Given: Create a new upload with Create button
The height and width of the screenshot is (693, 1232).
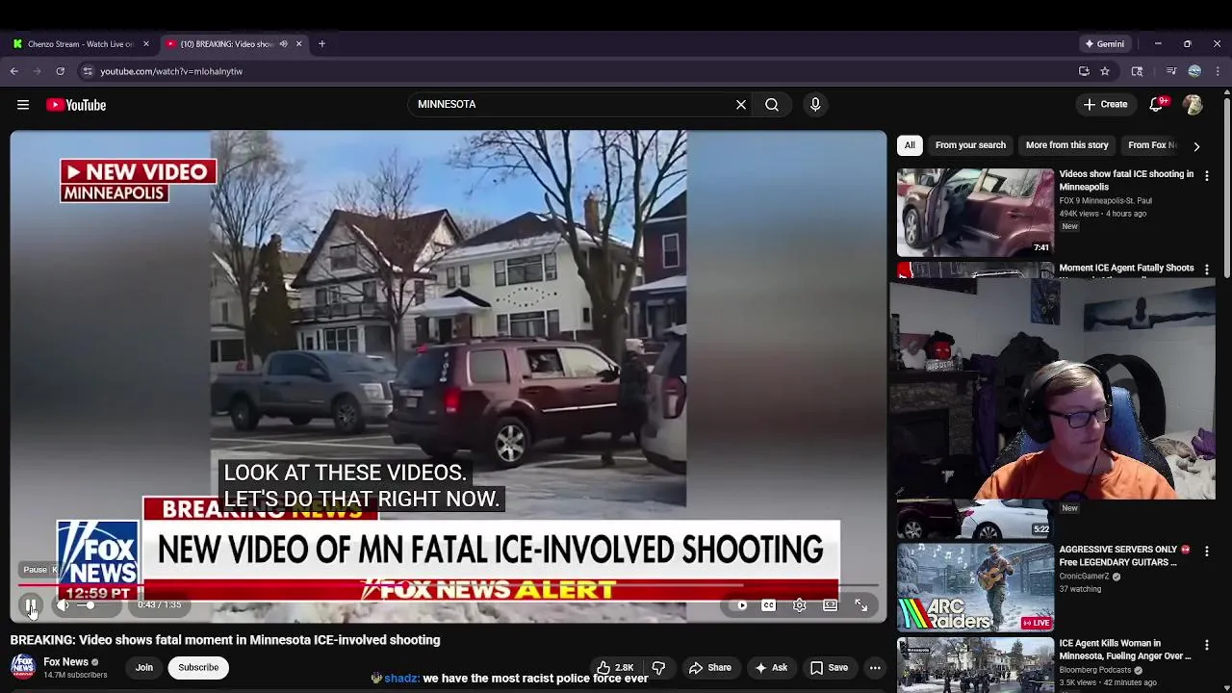Looking at the screenshot, I should (1105, 105).
